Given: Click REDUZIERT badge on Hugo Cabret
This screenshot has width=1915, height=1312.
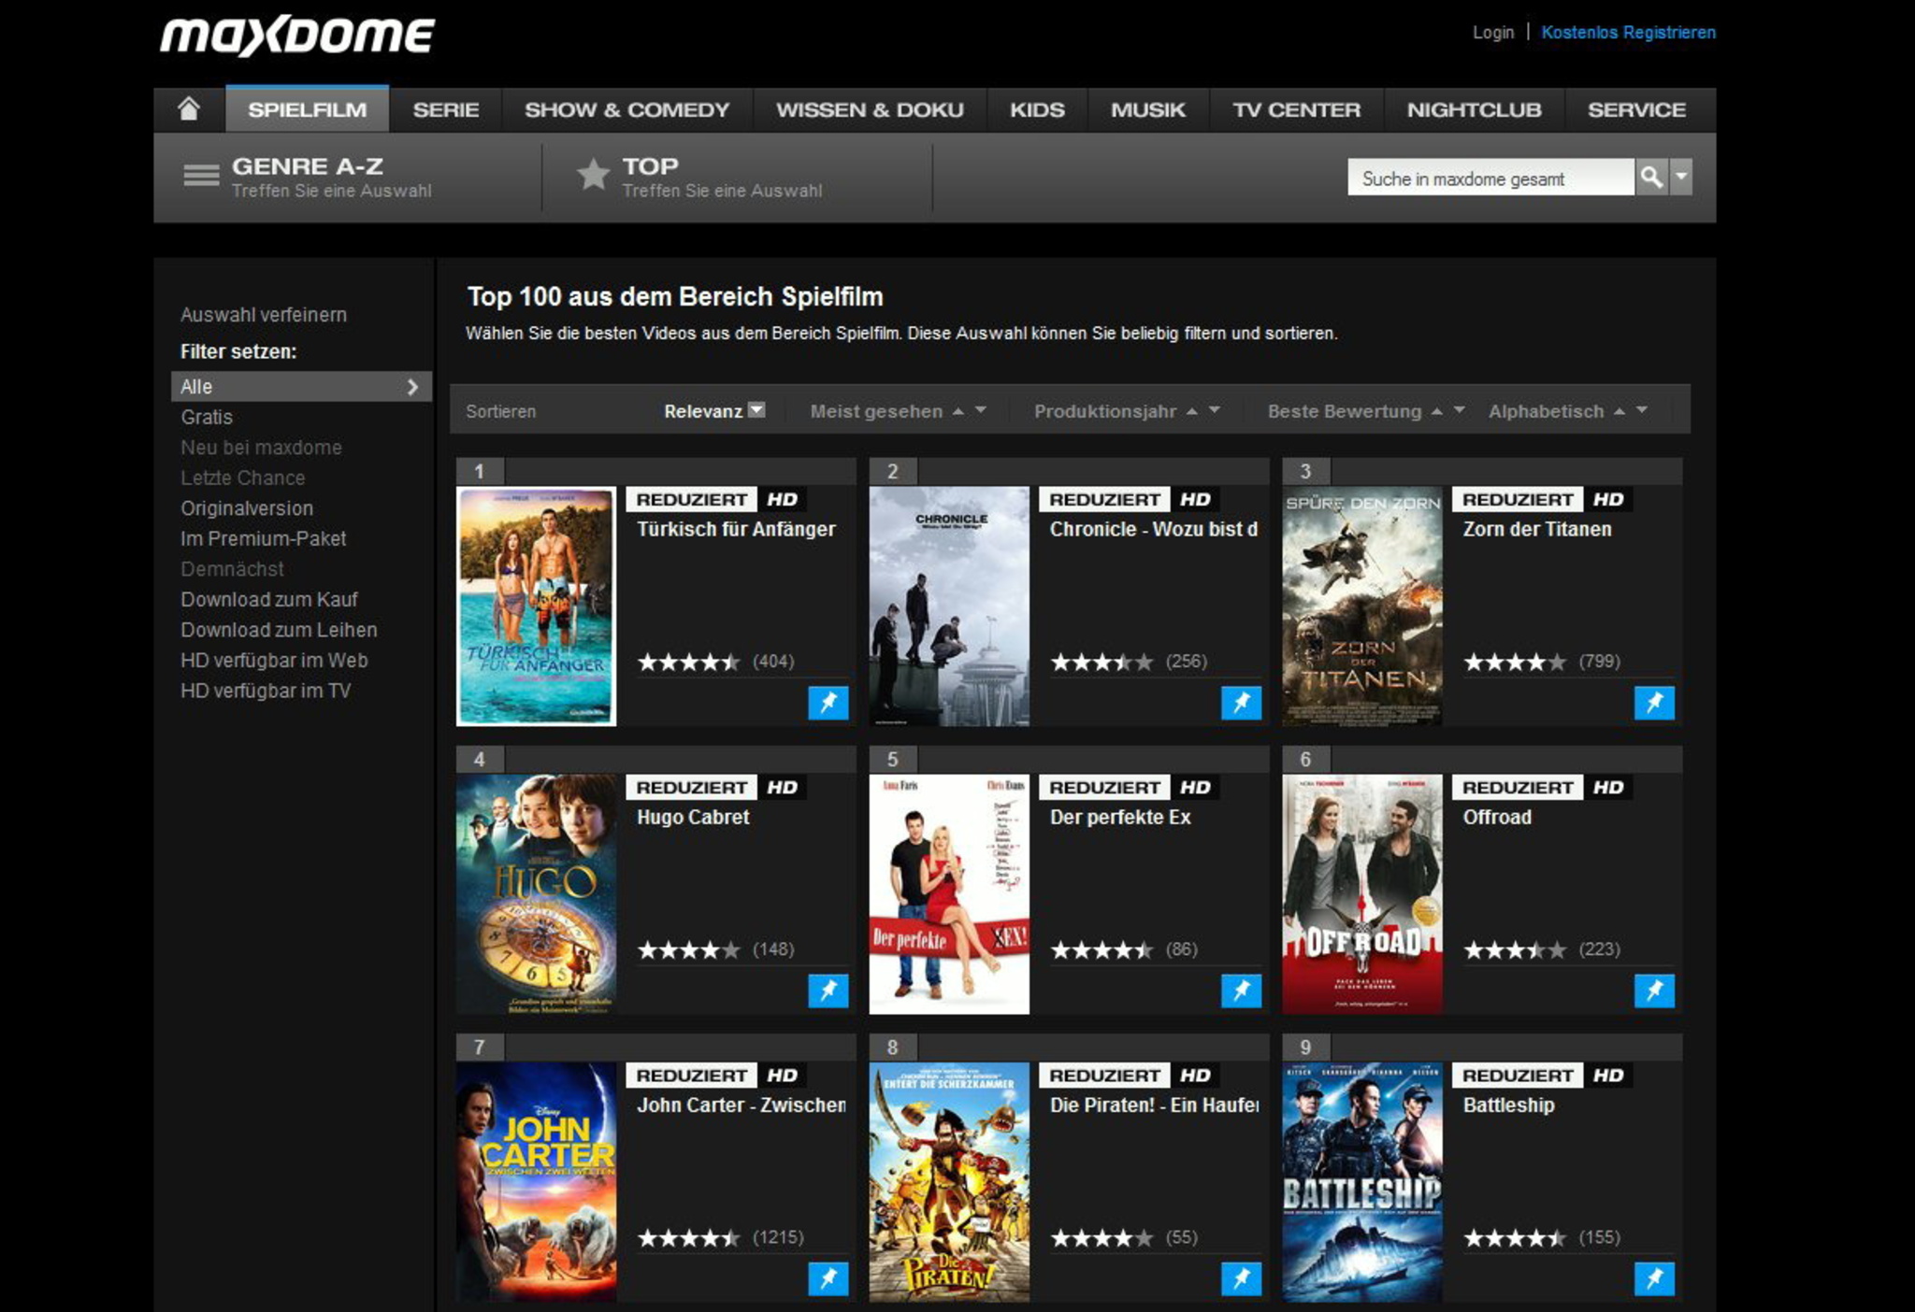Looking at the screenshot, I should point(691,787).
